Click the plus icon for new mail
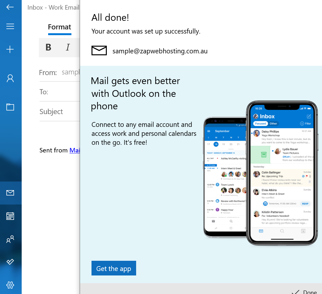The image size is (322, 294). 10,49
